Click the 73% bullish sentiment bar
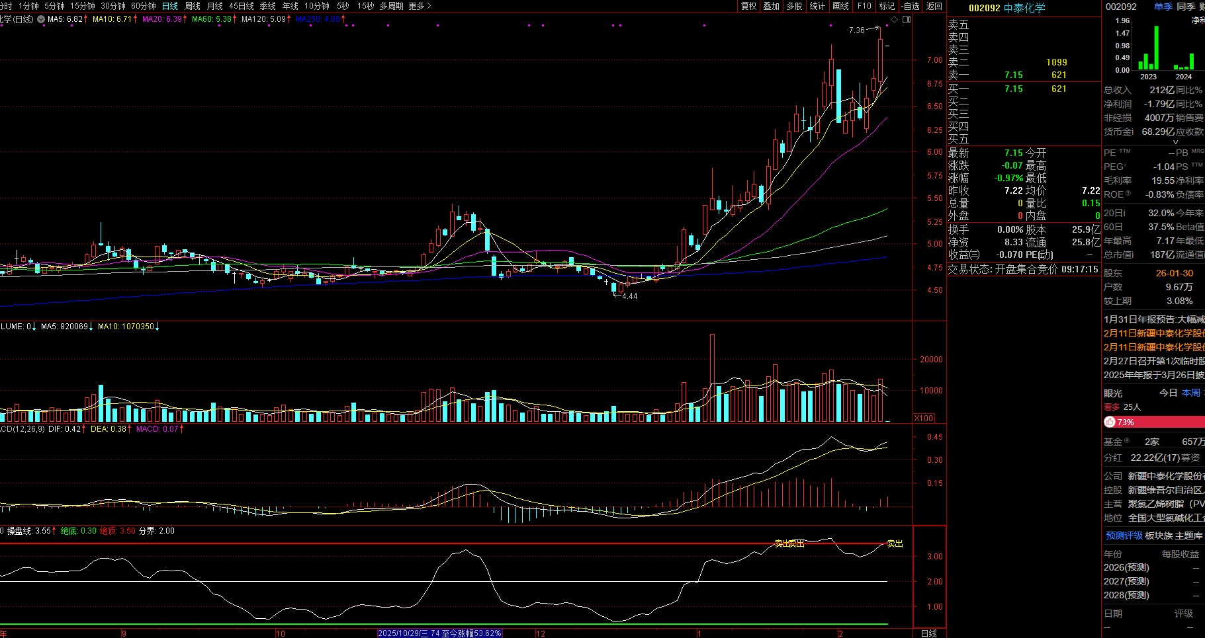 tap(1154, 422)
